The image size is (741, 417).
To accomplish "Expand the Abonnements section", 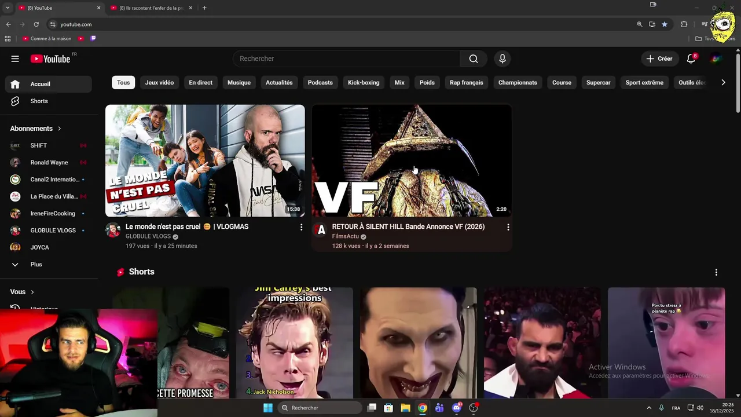I will (x=36, y=129).
